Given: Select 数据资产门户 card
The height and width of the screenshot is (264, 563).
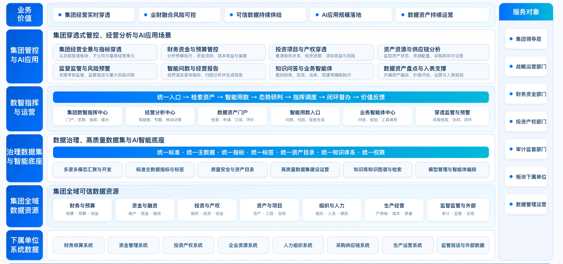Looking at the screenshot, I should [x=232, y=116].
